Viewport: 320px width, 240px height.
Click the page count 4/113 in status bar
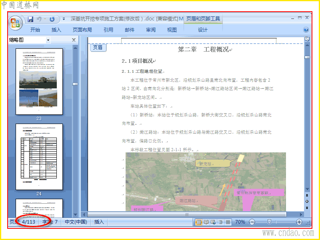[x=22, y=222]
